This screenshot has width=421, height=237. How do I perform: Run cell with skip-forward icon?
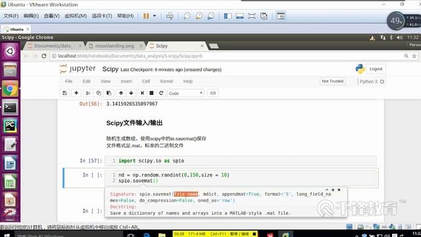point(142,93)
